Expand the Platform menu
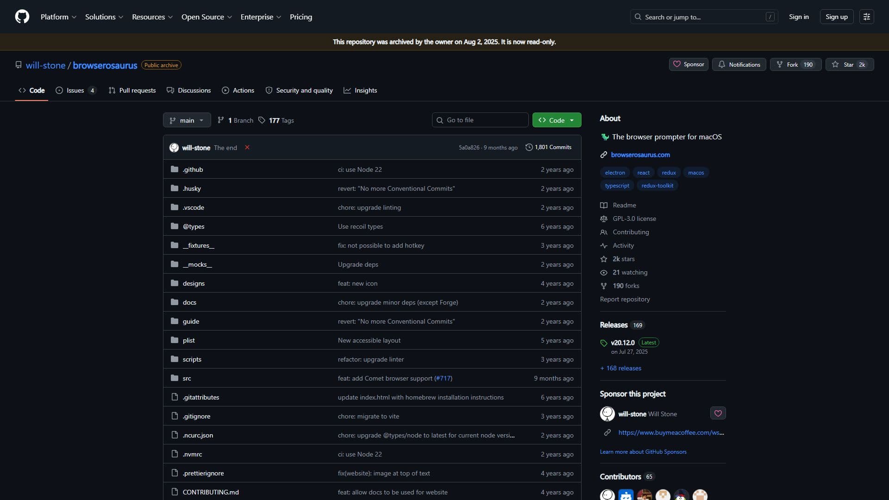The height and width of the screenshot is (500, 889). pos(58,17)
